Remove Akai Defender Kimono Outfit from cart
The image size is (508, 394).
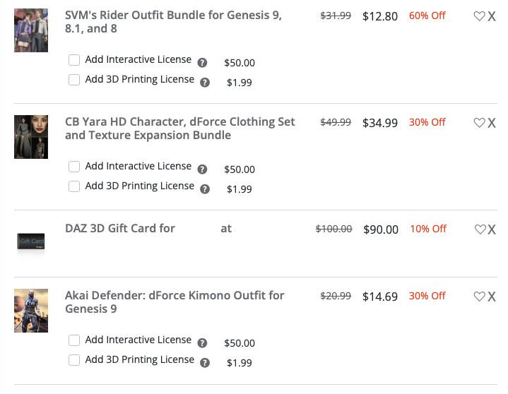tap(492, 297)
